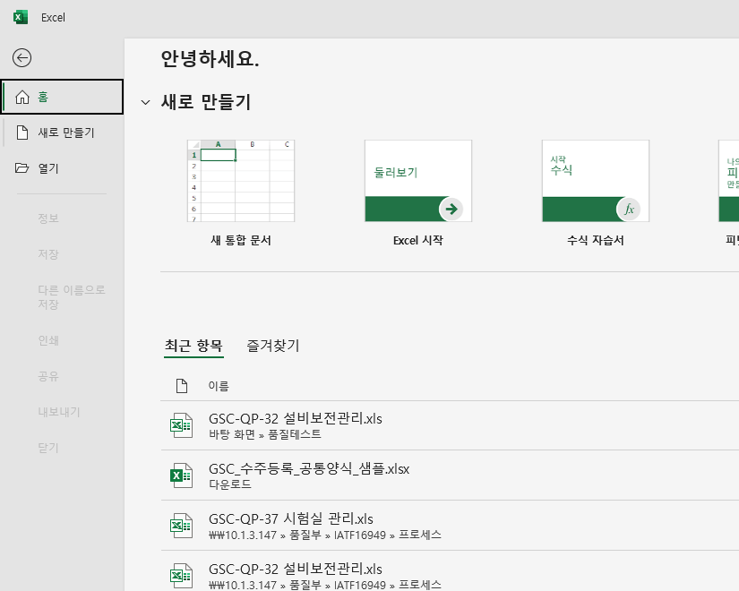The image size is (739, 591).
Task: Click the back arrow icon
Action: 21,58
